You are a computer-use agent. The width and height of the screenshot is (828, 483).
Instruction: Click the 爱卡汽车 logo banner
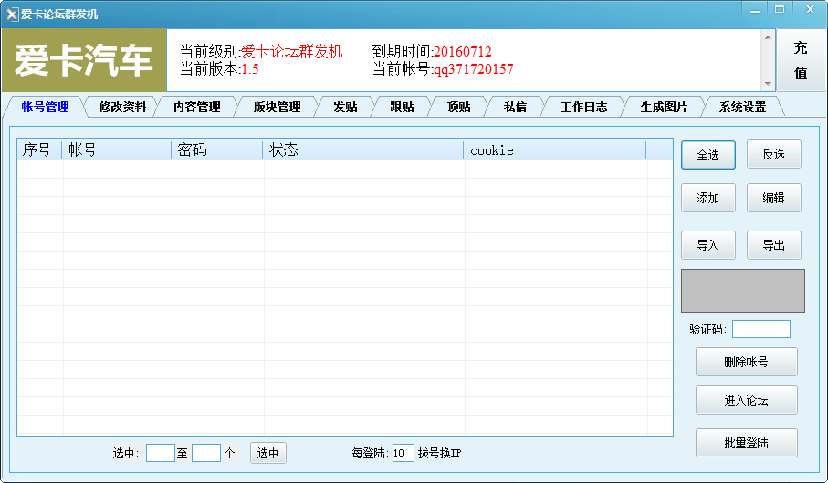(85, 60)
